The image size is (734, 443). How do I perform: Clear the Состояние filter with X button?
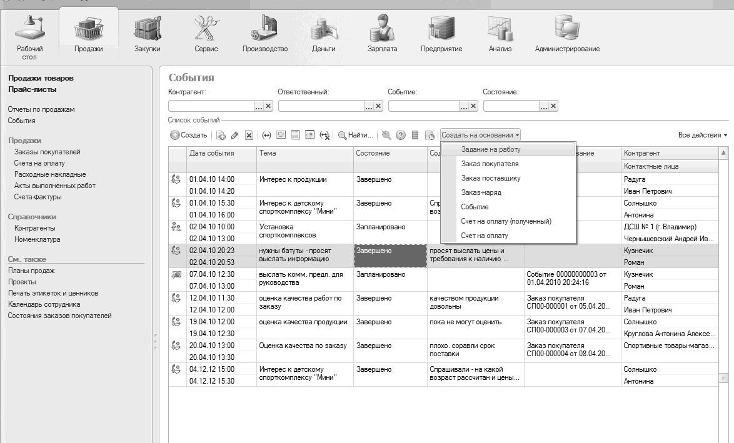point(553,106)
